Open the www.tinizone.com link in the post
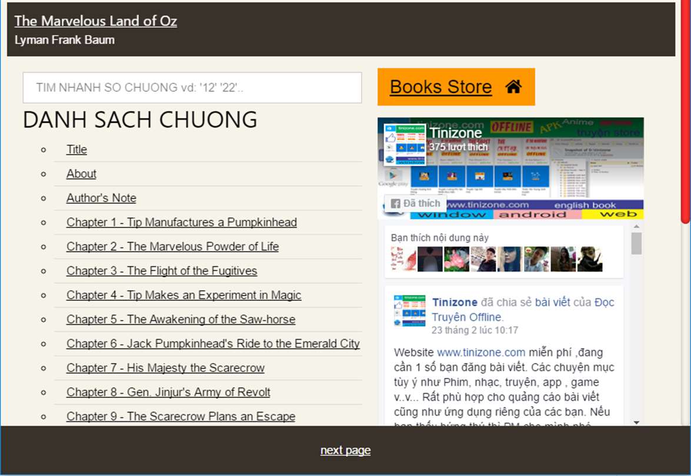 [481, 352]
